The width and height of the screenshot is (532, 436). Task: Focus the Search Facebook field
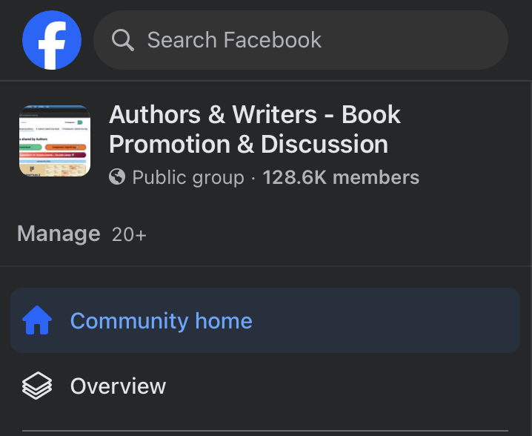[x=300, y=40]
